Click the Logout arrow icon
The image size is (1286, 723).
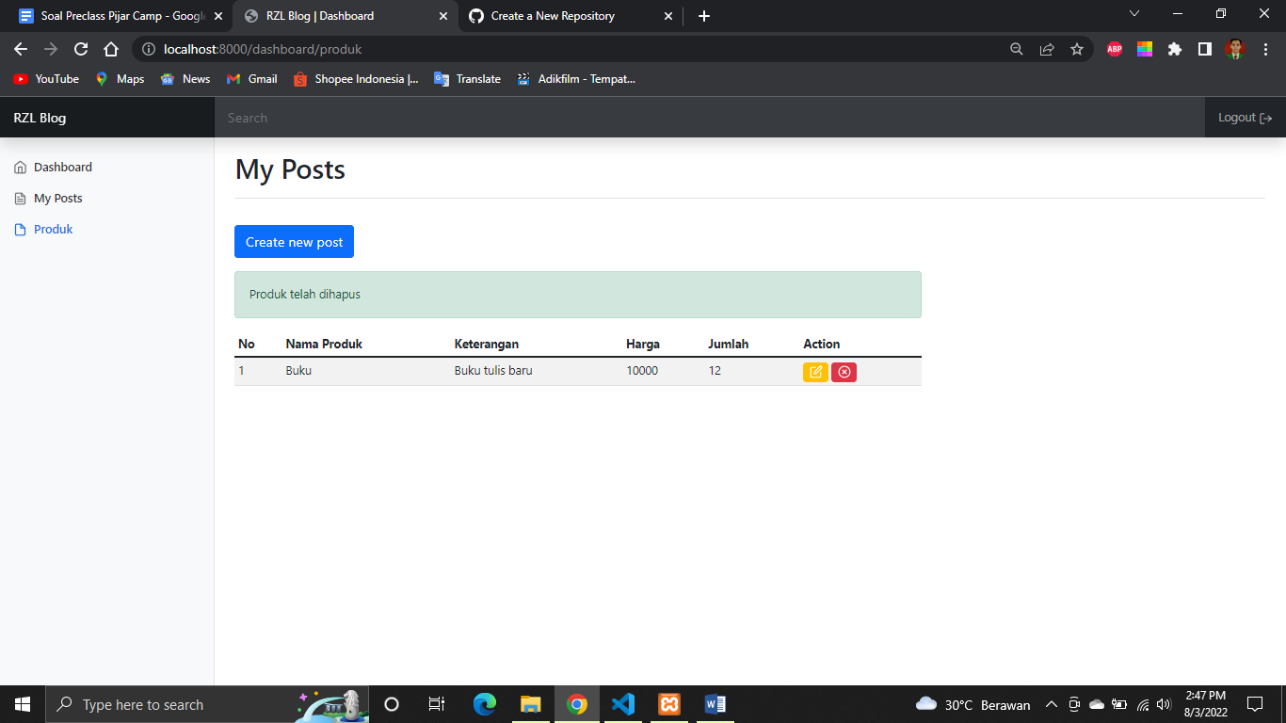click(1267, 117)
